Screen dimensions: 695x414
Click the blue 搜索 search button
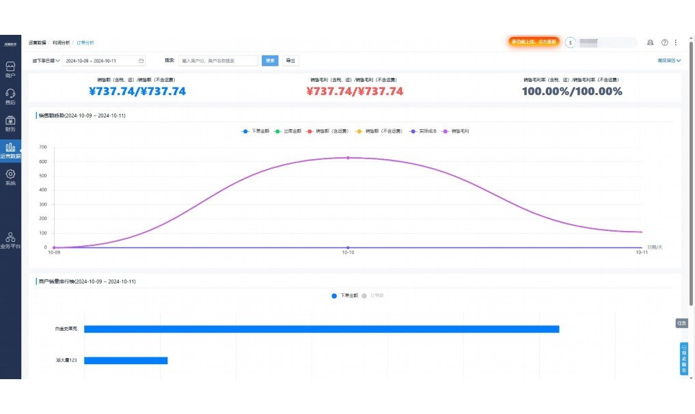(270, 61)
